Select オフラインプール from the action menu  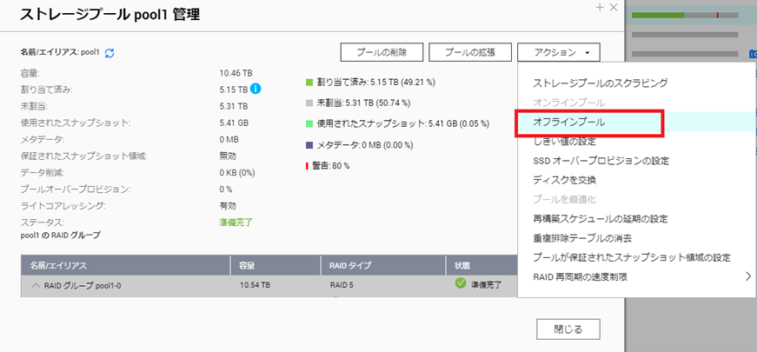[569, 123]
